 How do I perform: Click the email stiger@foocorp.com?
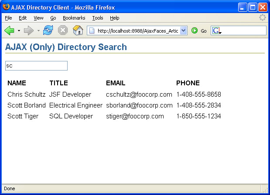(x=135, y=116)
